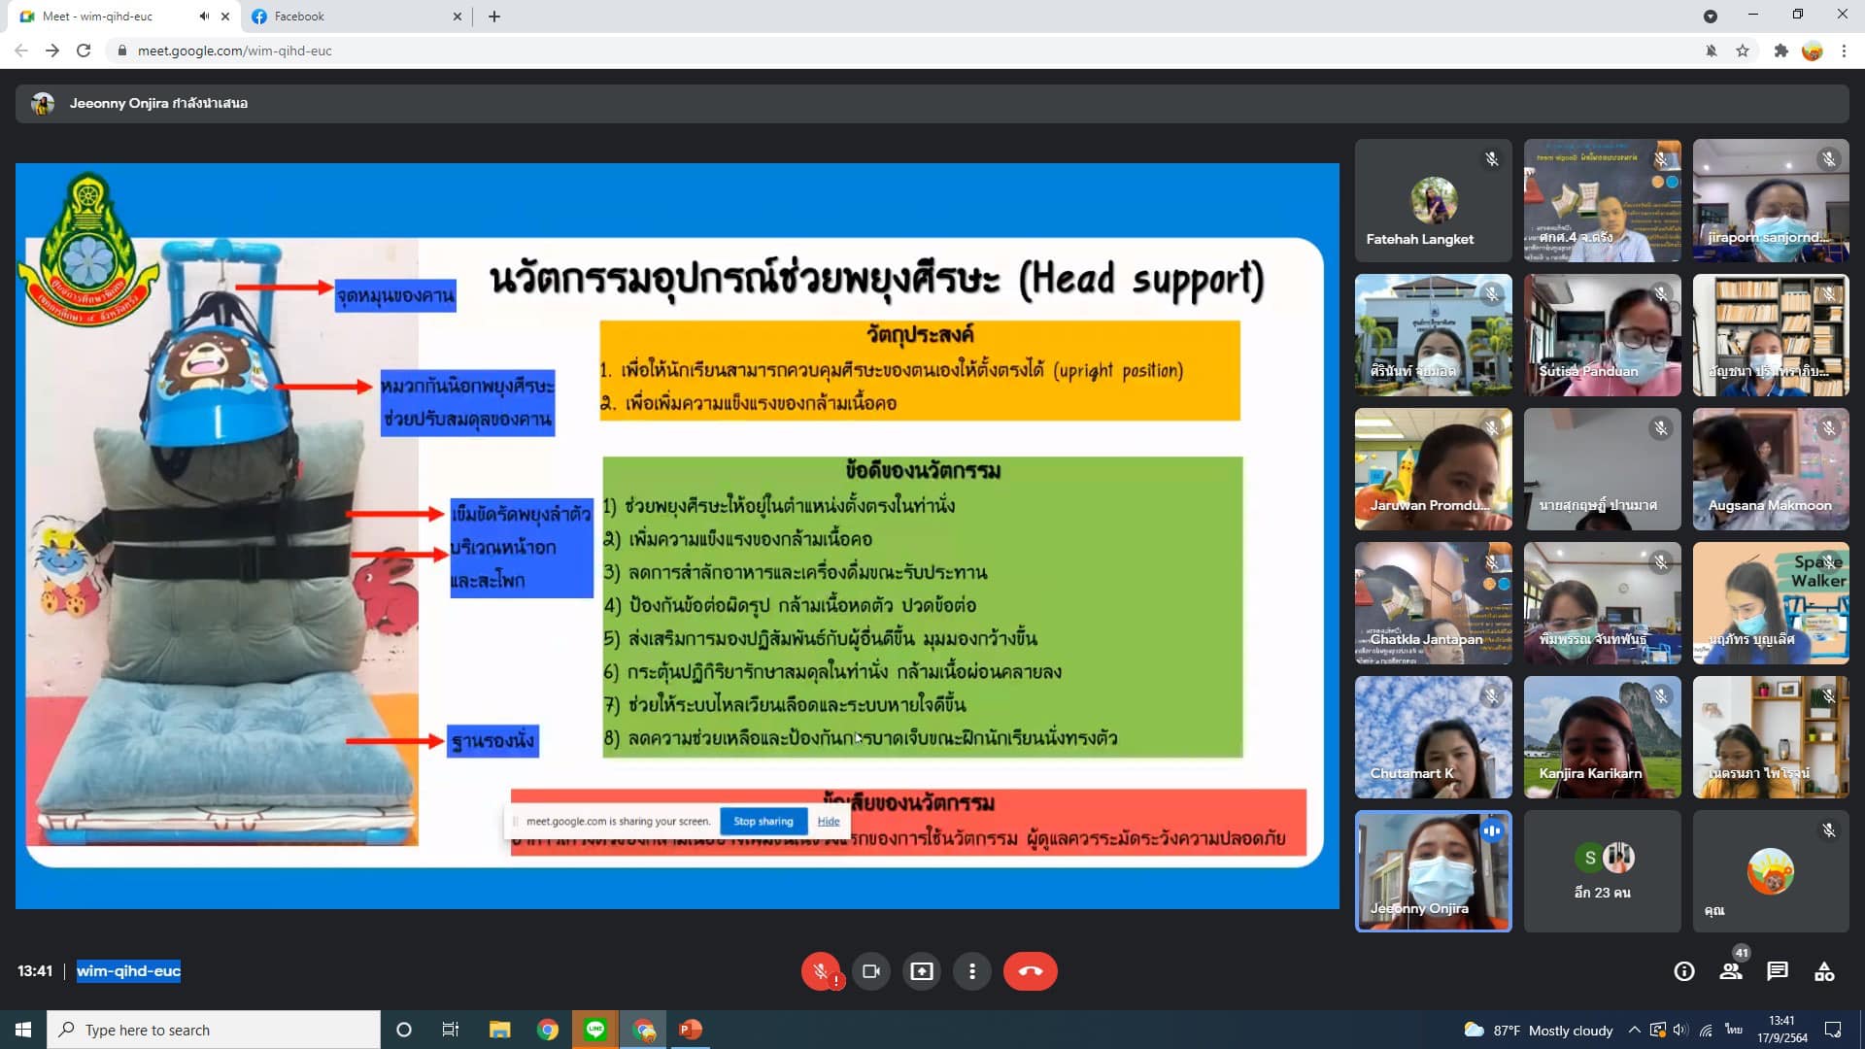Unmute the microphone button
Viewport: 1865px width, 1049px height.
(820, 971)
